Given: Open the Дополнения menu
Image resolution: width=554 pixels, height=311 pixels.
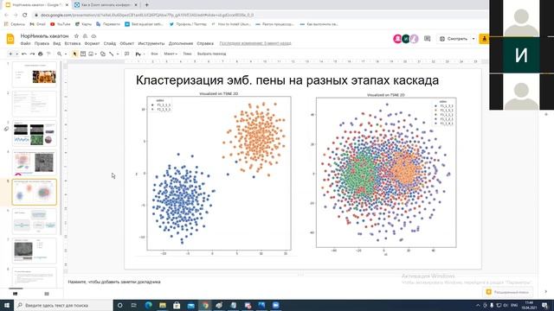Looking at the screenshot, I should pos(181,43).
